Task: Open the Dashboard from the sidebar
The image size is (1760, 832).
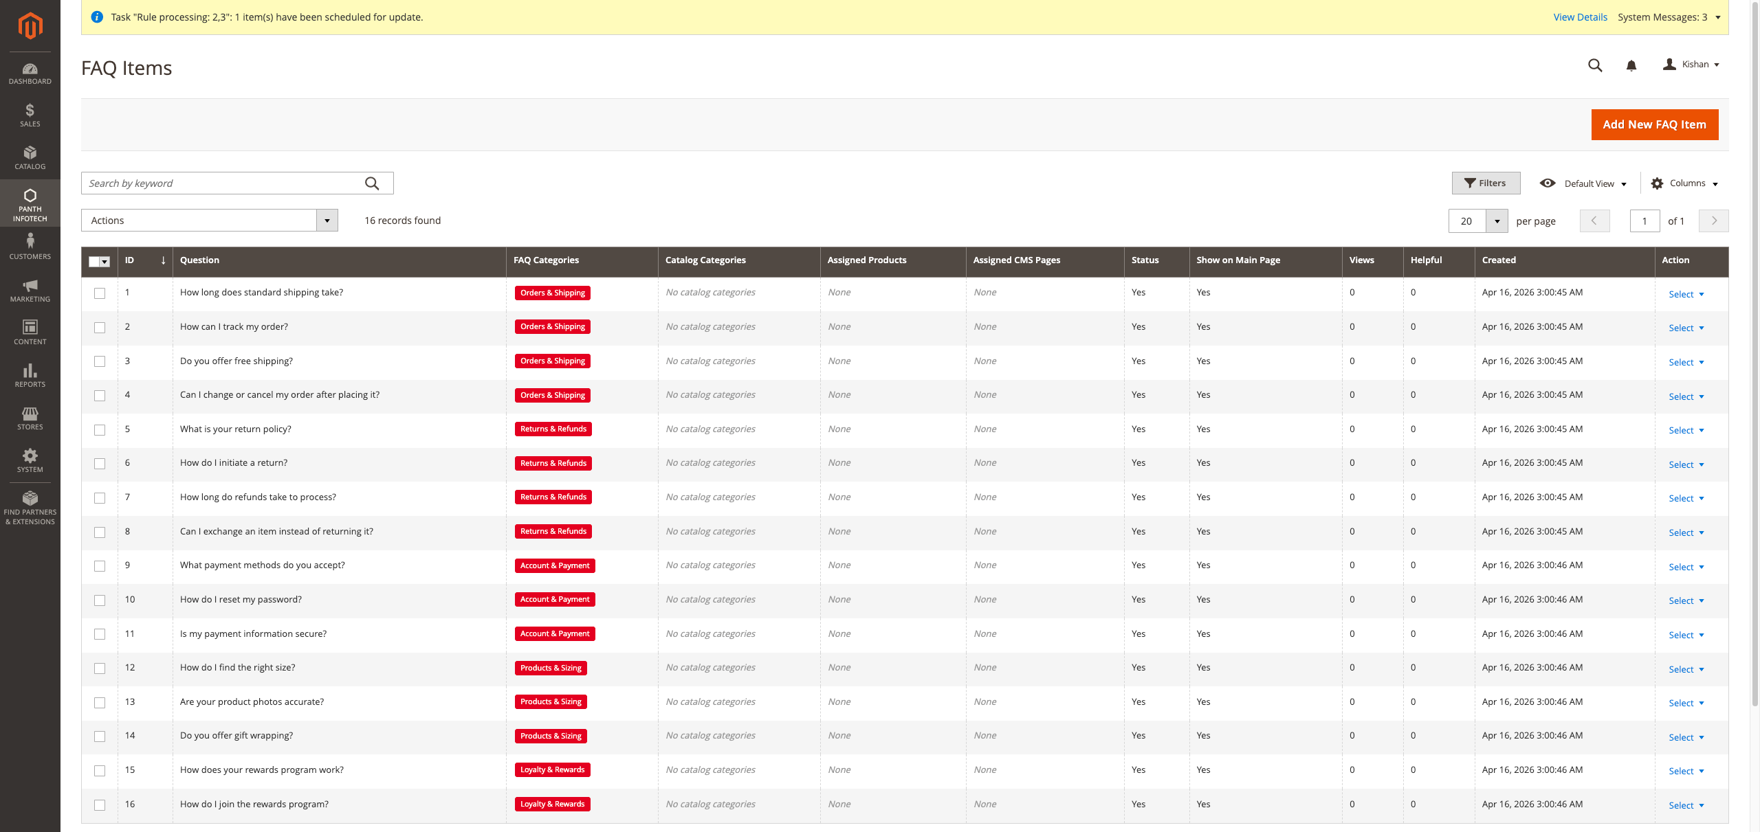Action: (x=30, y=73)
